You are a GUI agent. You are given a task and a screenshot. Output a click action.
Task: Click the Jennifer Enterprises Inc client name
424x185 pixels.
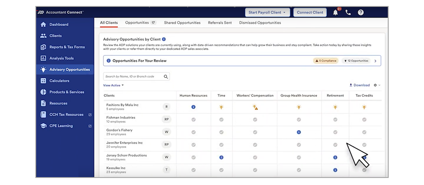[124, 143]
